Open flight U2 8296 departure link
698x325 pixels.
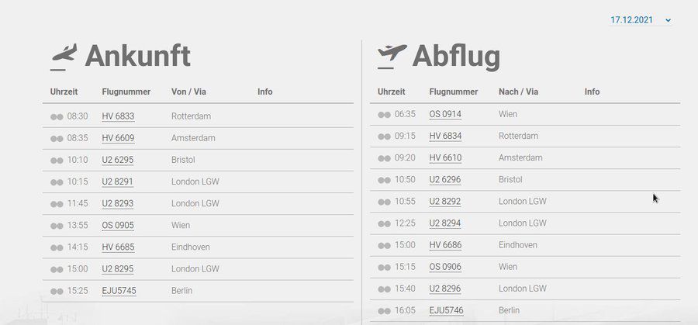point(444,289)
